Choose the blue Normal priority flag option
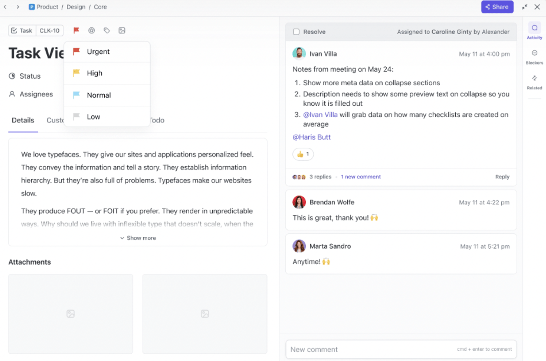Viewport: 546px width, 361px height. [x=99, y=95]
